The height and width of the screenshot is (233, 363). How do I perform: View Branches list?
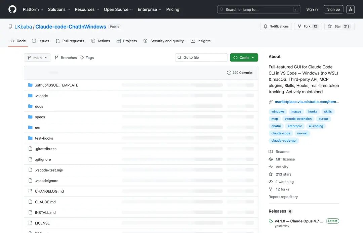(66, 57)
